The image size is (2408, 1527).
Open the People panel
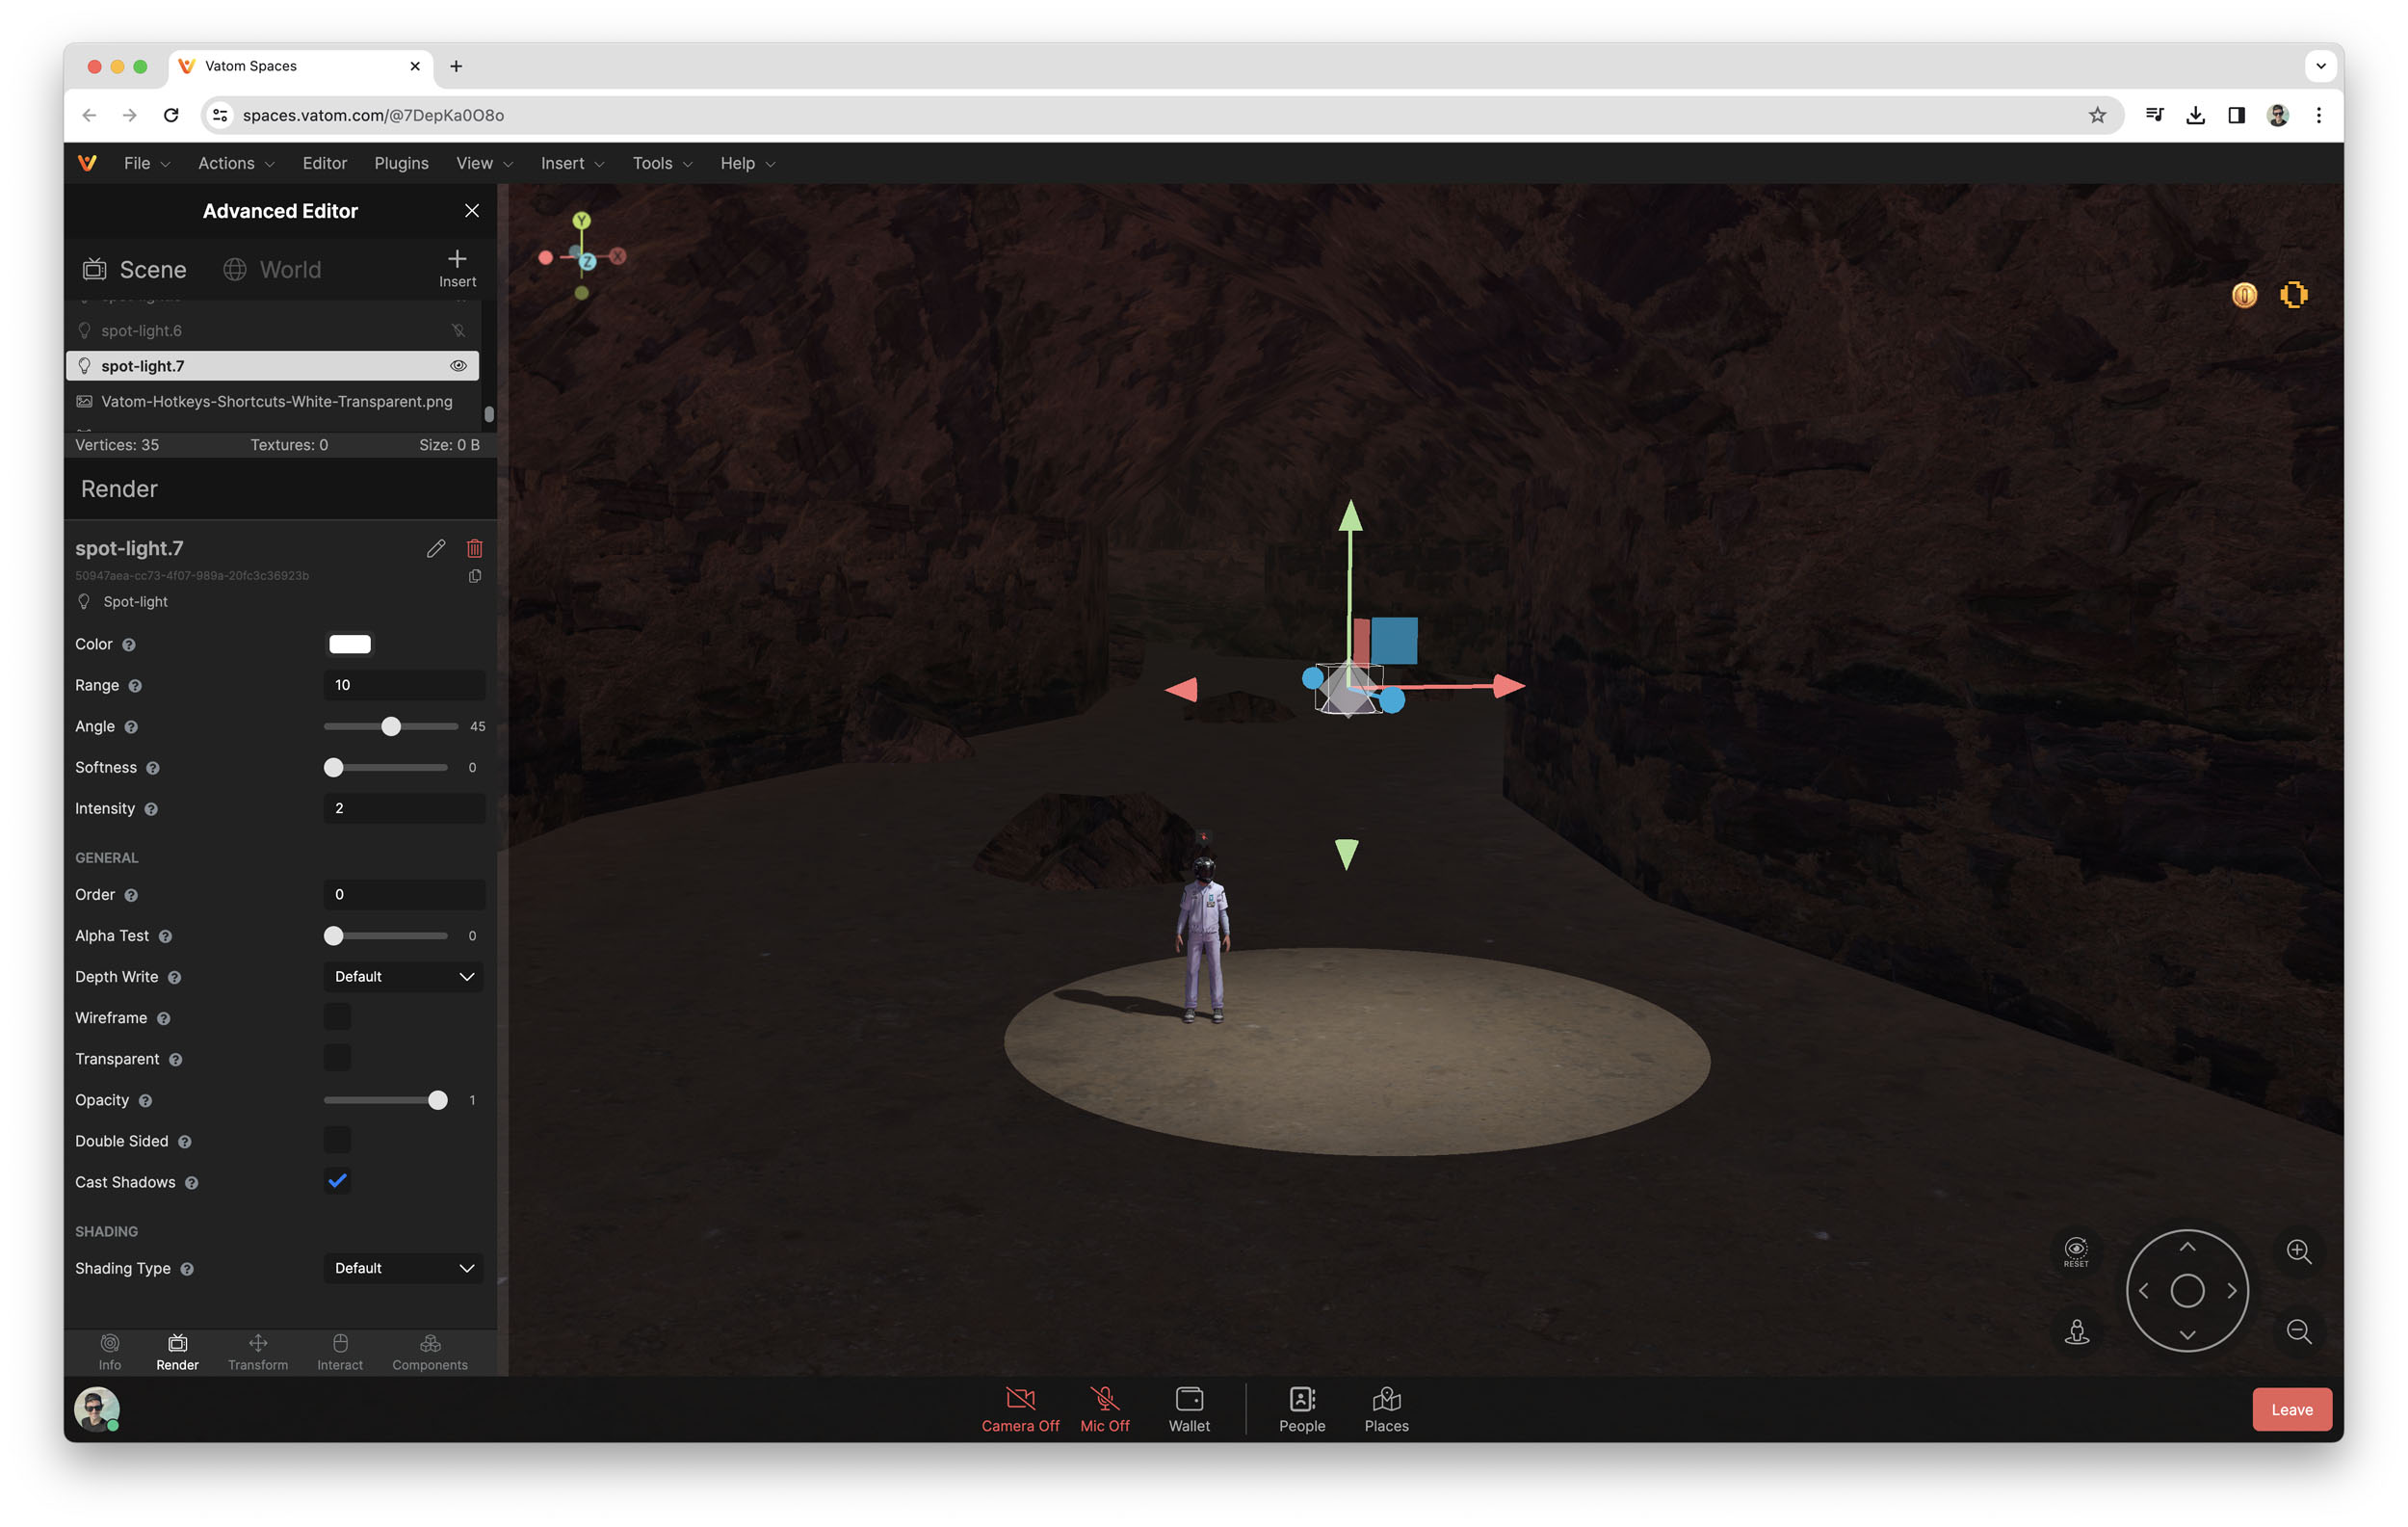point(1302,1410)
